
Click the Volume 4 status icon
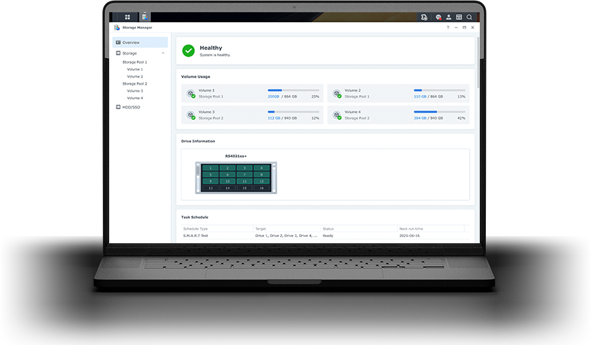click(x=337, y=115)
